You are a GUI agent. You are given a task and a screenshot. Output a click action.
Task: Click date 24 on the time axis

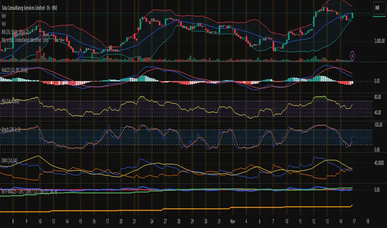click(x=152, y=221)
